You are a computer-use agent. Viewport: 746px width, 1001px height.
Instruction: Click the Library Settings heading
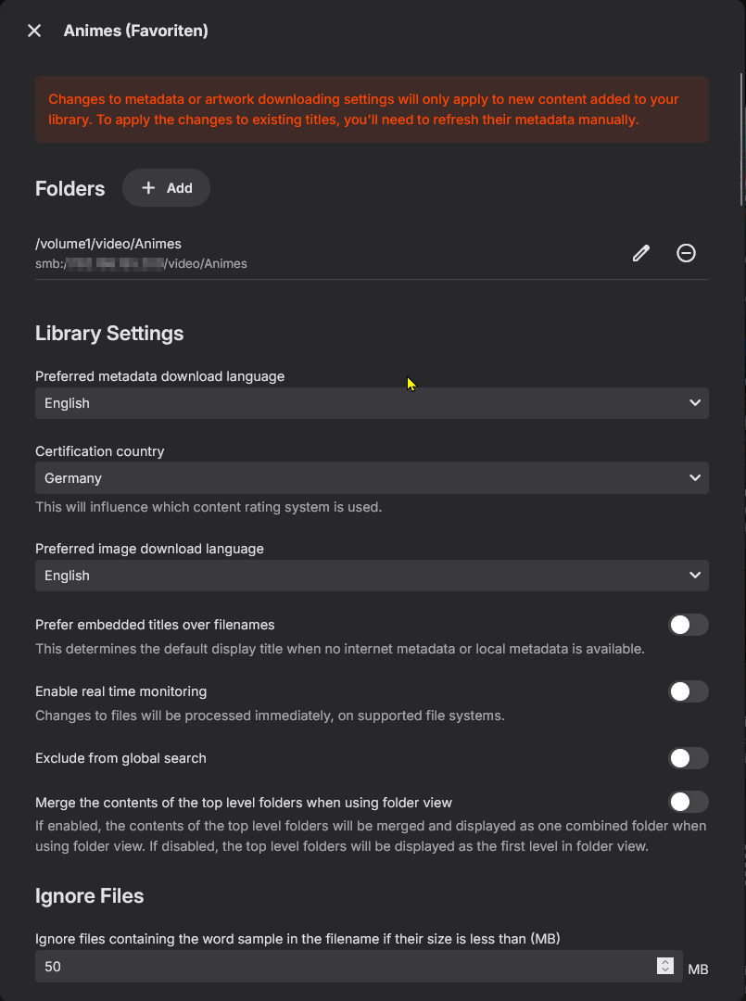[x=109, y=334]
